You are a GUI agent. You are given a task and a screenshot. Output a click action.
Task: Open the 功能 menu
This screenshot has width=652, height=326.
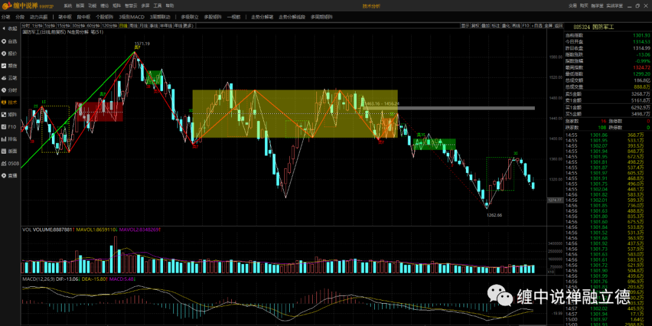tap(92, 6)
